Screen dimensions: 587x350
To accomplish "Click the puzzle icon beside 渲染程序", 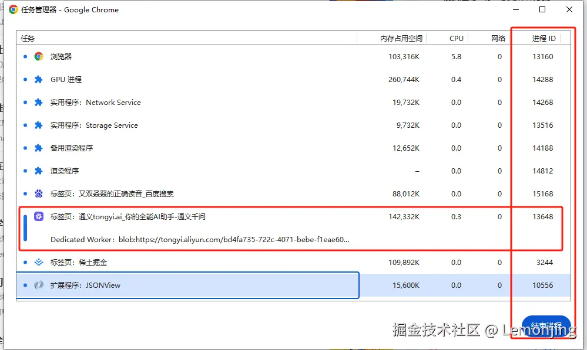I will tap(39, 171).
